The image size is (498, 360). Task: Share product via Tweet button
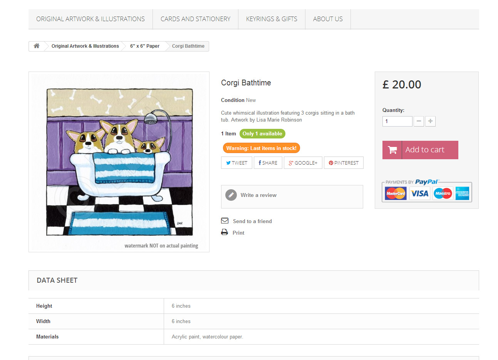tap(236, 163)
